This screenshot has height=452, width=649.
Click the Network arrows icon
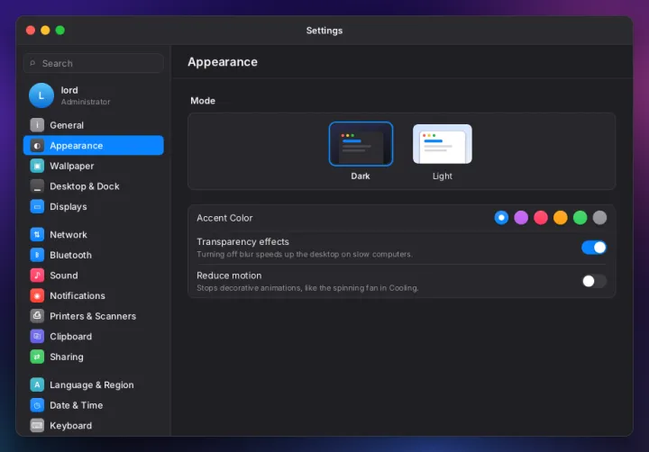[37, 234]
